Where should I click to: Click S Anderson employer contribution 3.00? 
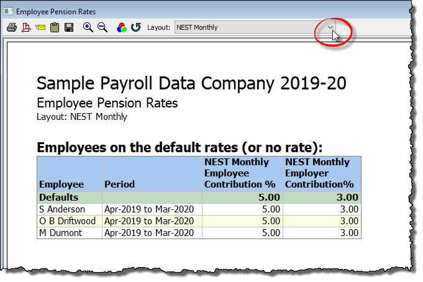tap(322, 209)
